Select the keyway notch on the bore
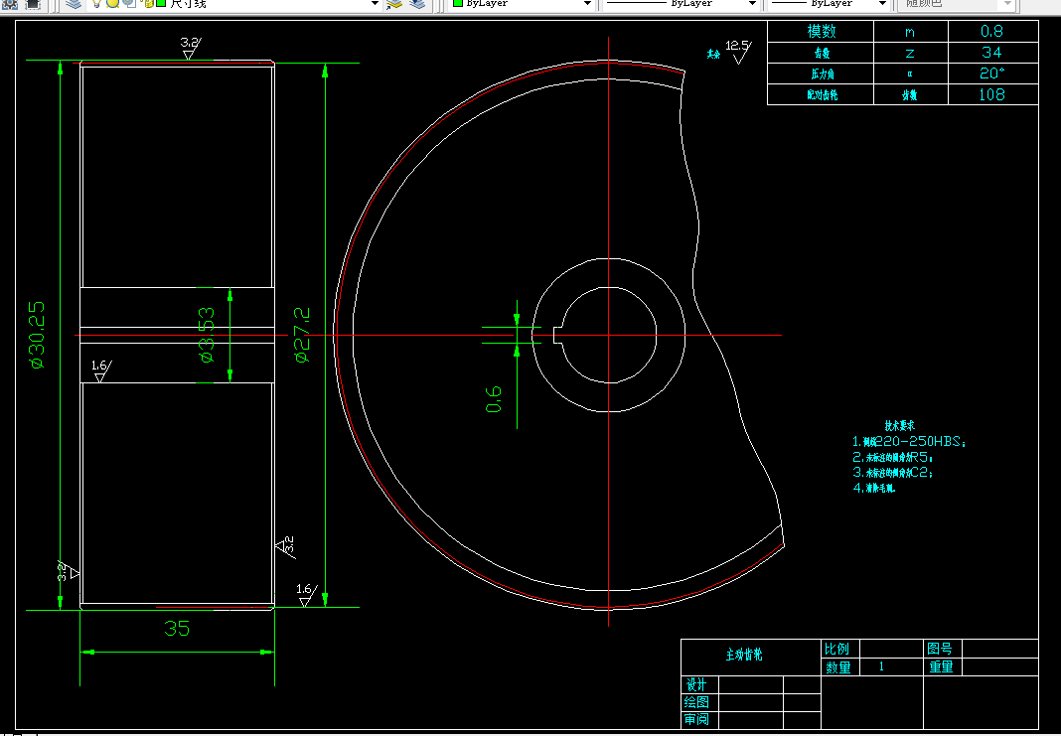The image size is (1061, 736). tap(557, 335)
